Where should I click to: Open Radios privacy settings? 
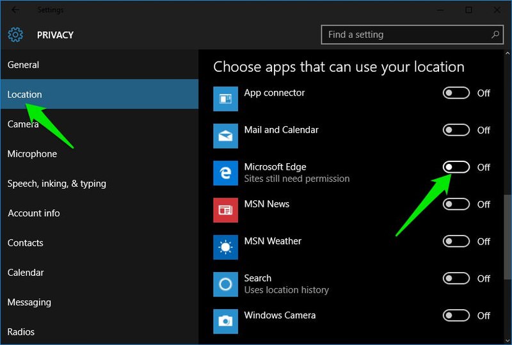click(99, 332)
